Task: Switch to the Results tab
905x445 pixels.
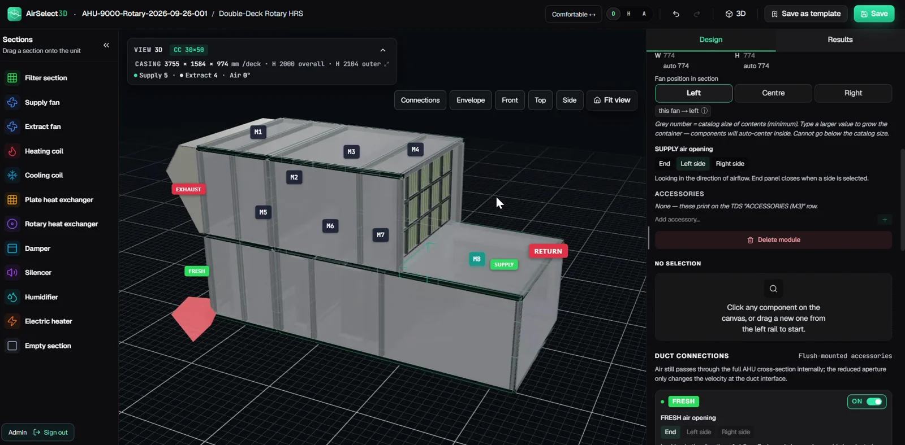Action: point(840,40)
